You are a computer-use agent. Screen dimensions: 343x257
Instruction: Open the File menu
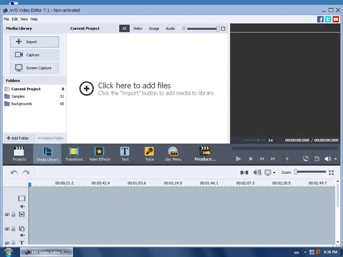[6, 19]
